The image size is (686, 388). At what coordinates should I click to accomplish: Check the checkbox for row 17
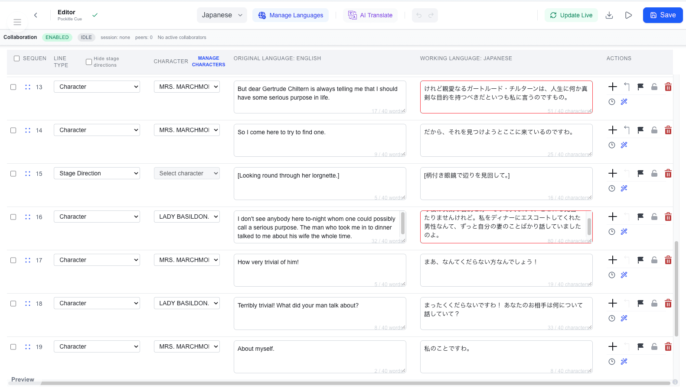click(13, 260)
